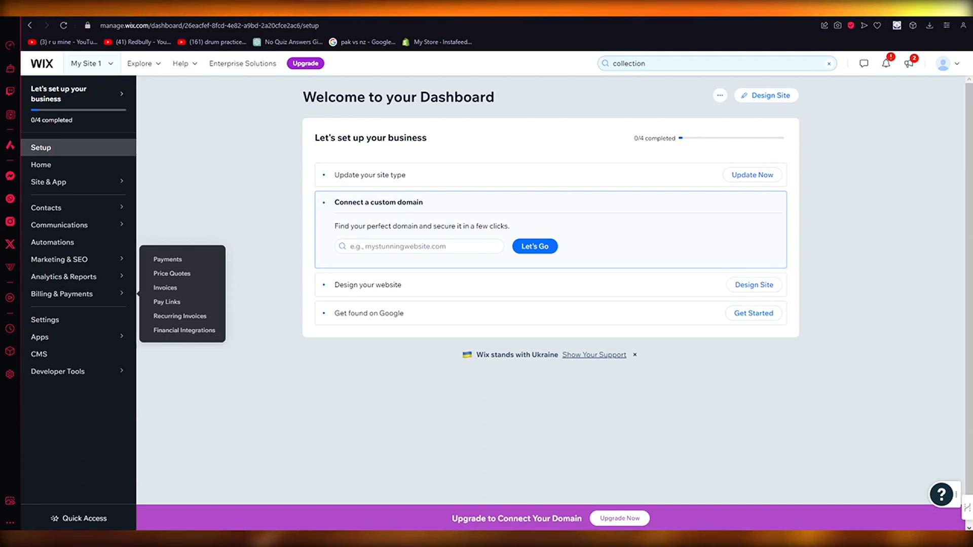
Task: Click the Get Started button
Action: (753, 313)
